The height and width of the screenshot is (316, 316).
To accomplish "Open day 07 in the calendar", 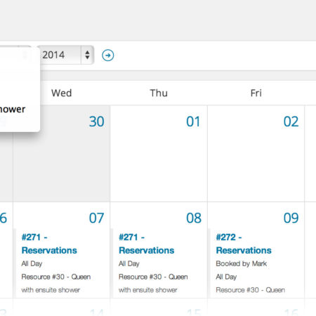I will [x=96, y=218].
